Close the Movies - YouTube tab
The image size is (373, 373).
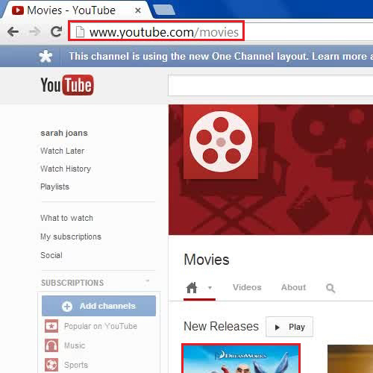pos(138,10)
